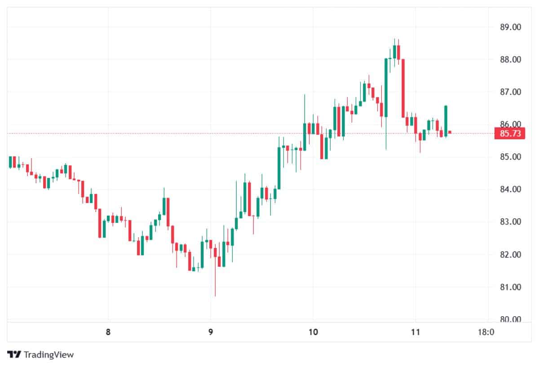This screenshot has width=539, height=367.
Task: Click the TradingView logo icon
Action: pyautogui.click(x=14, y=354)
